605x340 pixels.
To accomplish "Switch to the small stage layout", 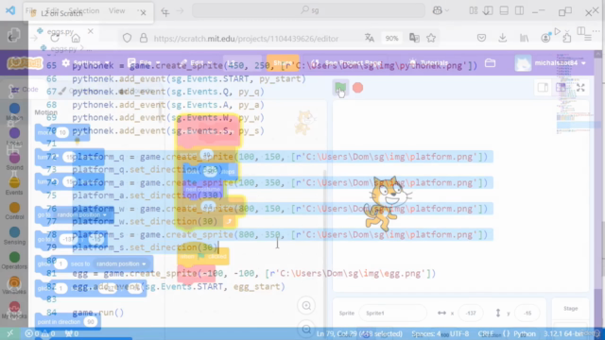I will (x=543, y=88).
